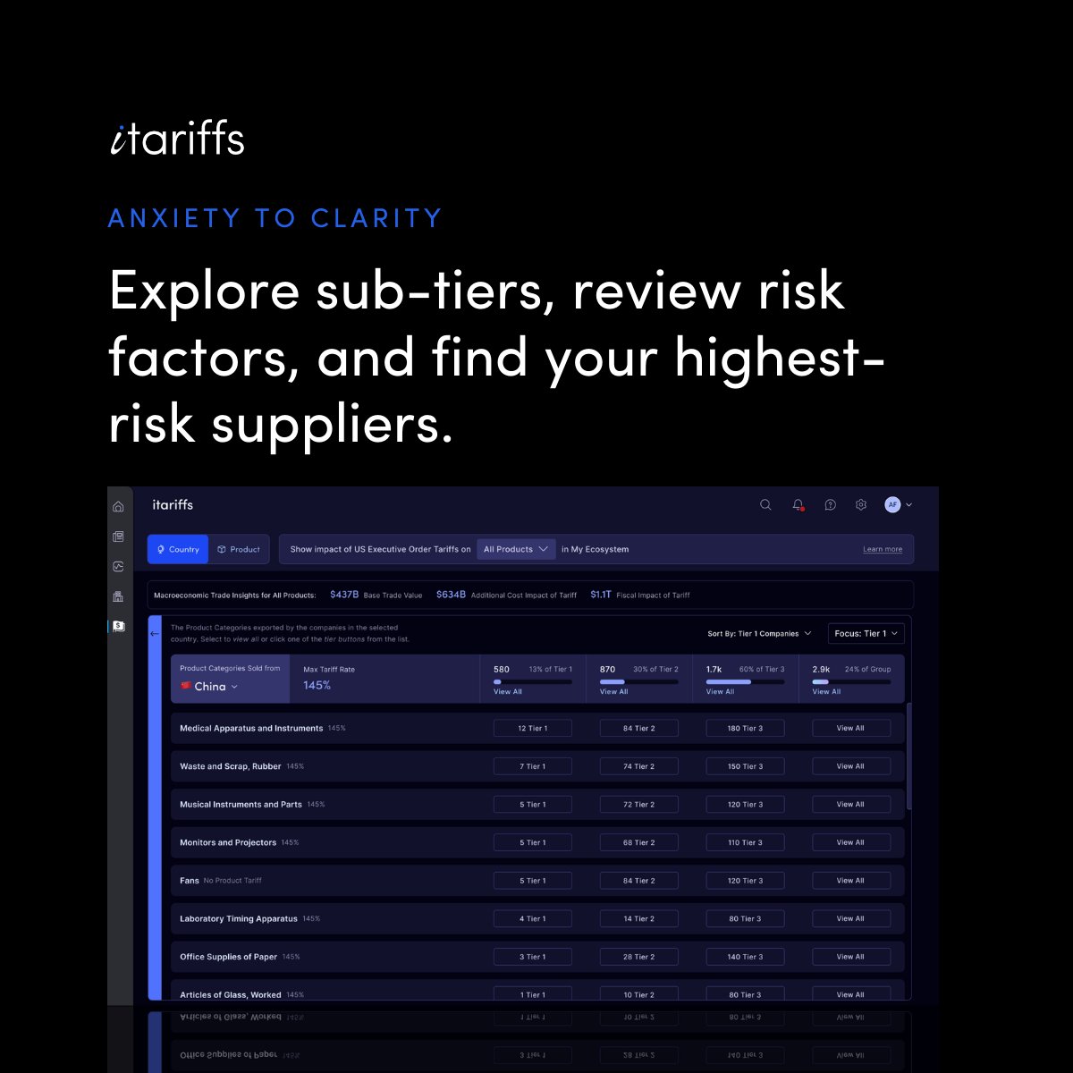The width and height of the screenshot is (1073, 1073).
Task: Click the 60% of Tier 3 progress bar
Action: coord(745,681)
